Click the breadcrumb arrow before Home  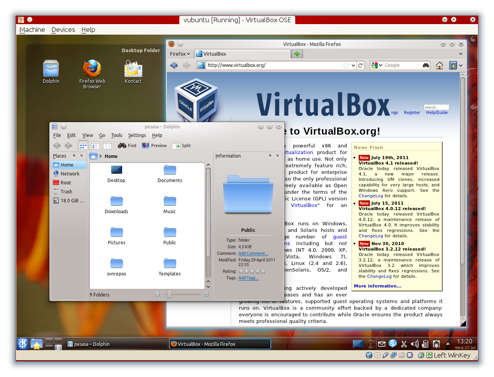point(100,156)
